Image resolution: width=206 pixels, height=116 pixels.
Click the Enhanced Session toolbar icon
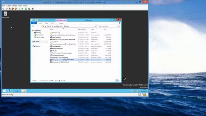(33, 9)
